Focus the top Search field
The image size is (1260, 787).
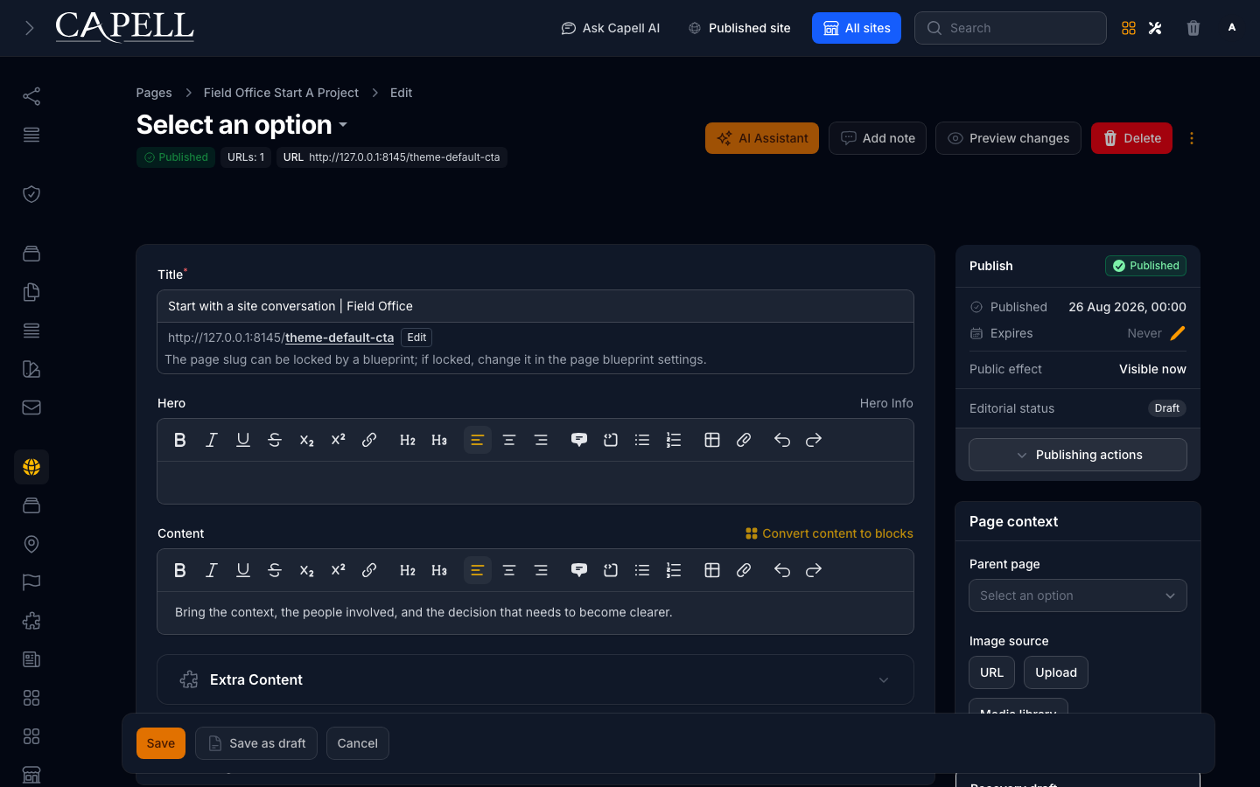tap(1011, 28)
